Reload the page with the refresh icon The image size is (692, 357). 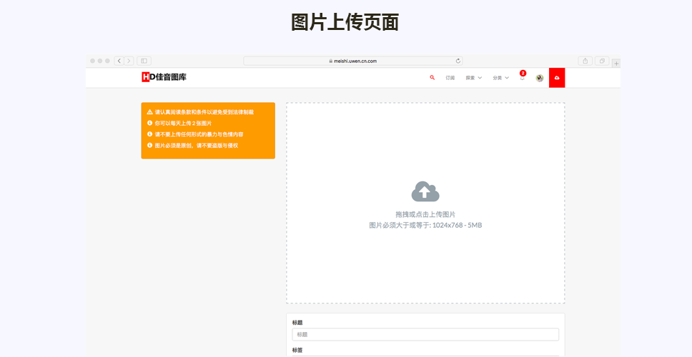point(458,61)
